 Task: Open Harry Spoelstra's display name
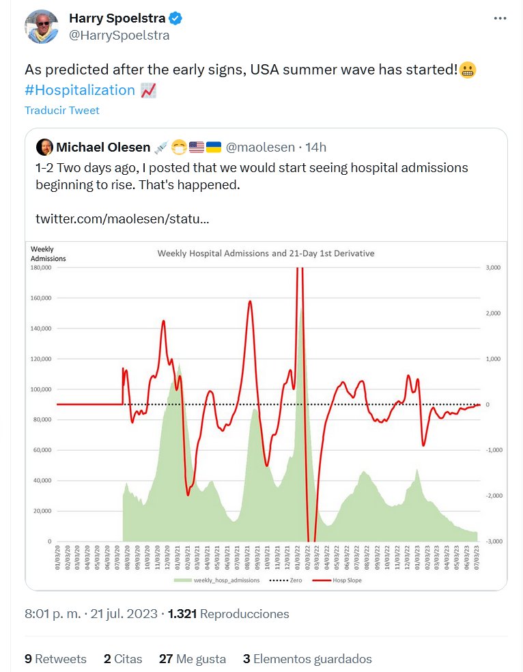click(x=117, y=18)
